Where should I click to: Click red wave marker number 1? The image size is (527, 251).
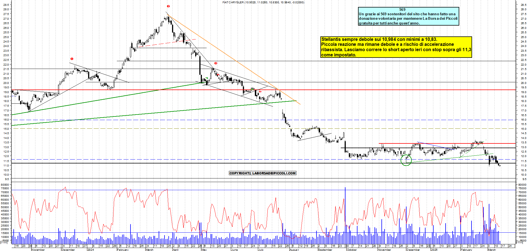pyautogui.click(x=72, y=59)
